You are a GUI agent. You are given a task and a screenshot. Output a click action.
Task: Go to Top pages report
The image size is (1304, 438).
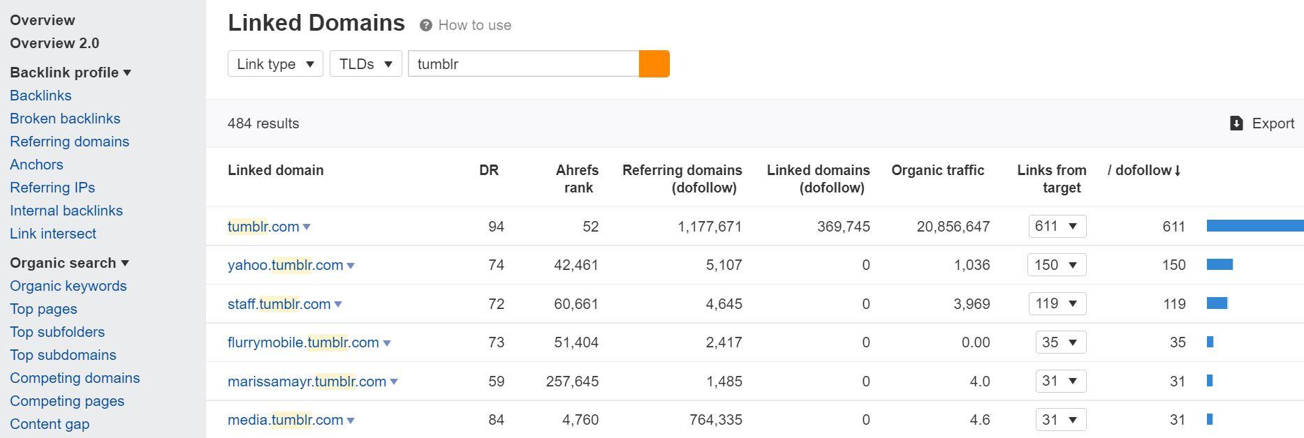43,309
